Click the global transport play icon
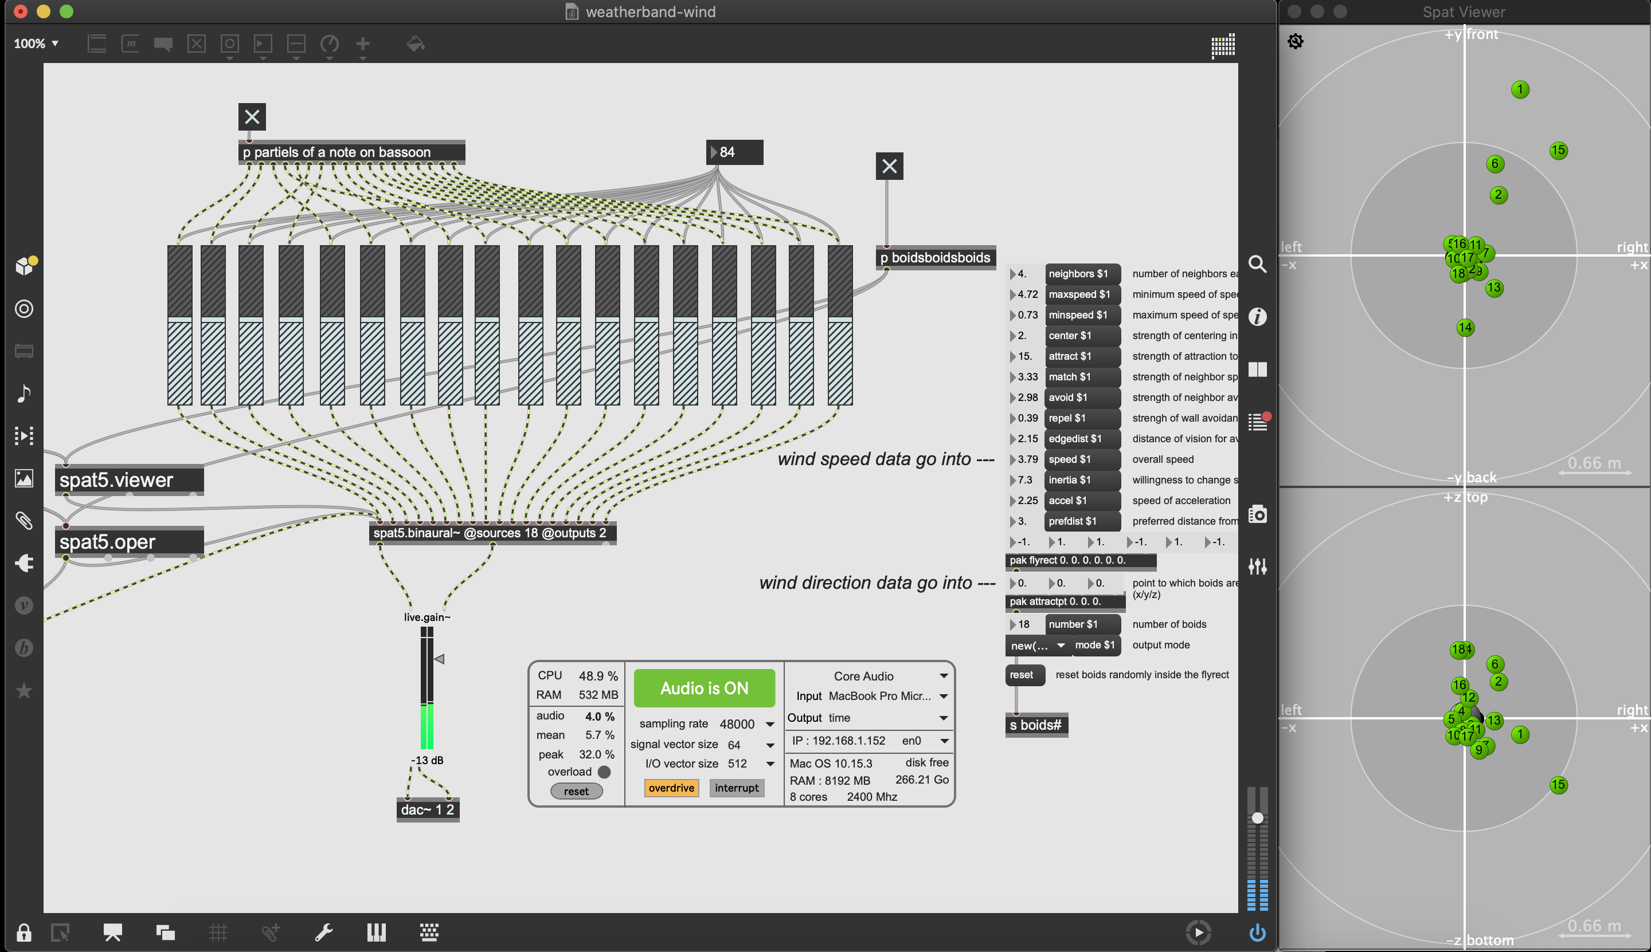 pyautogui.click(x=1198, y=932)
